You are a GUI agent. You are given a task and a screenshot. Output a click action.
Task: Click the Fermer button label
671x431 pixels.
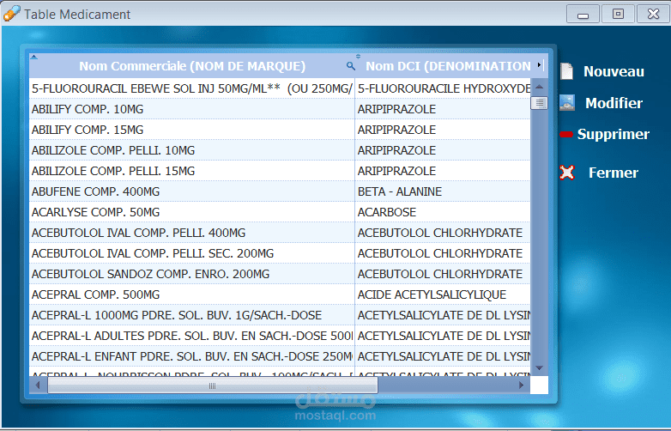614,173
